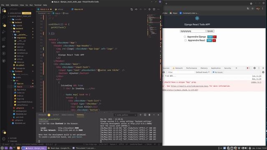267x150 pixels.
Task: Open the Explorer view in the activity bar
Action: [x=4, y=10]
